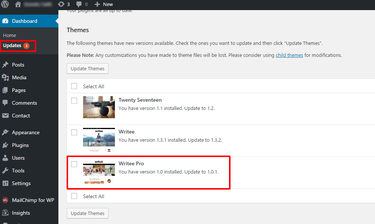375x224 pixels.
Task: Click the Contact envelope icon
Action: point(5,116)
